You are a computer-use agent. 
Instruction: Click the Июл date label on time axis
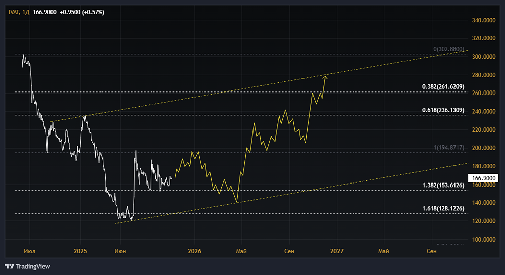click(30, 251)
